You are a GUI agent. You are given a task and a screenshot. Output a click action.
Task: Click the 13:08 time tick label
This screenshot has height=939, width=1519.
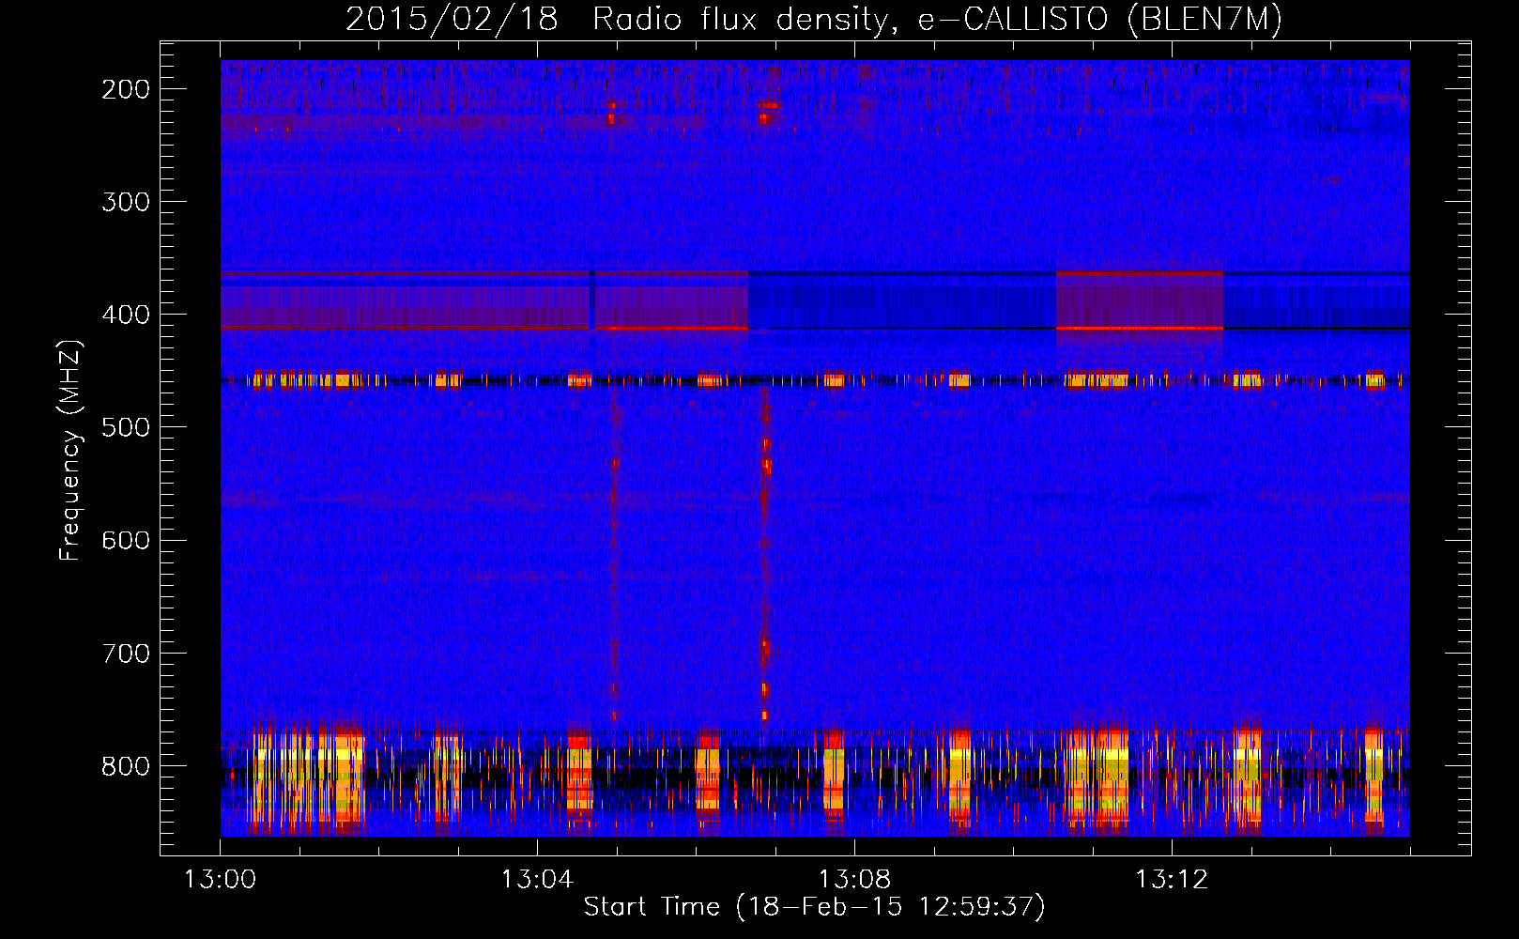pyautogui.click(x=854, y=880)
